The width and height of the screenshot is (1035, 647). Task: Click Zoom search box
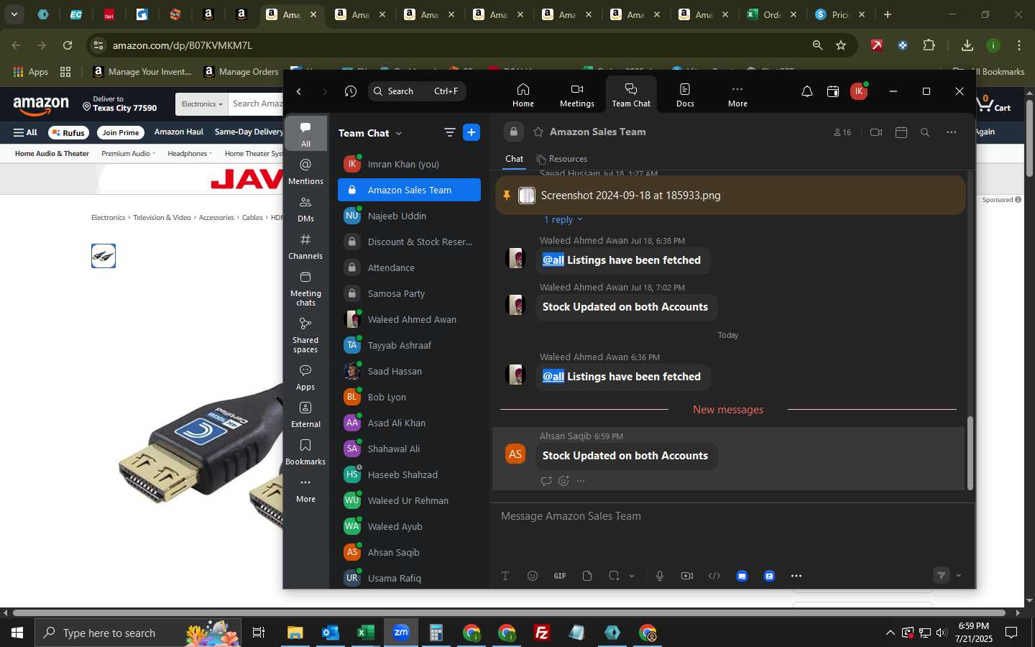[x=417, y=91]
